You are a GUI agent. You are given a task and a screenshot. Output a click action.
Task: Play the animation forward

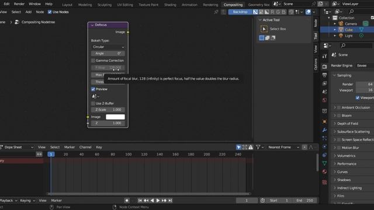click(x=158, y=201)
